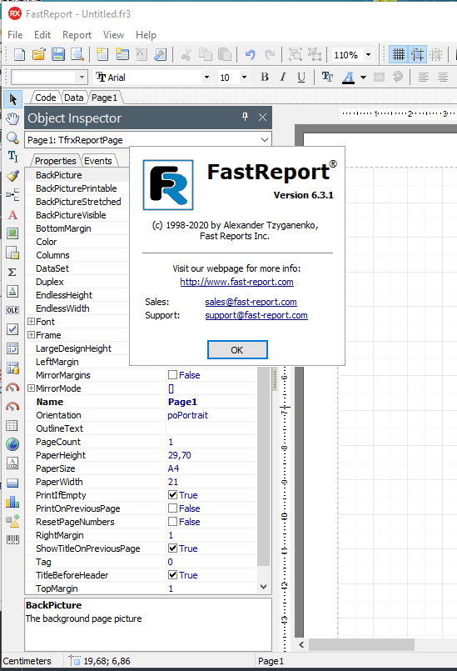The width and height of the screenshot is (457, 671).
Task: Open the style combo box dropdown
Action: pyautogui.click(x=82, y=77)
